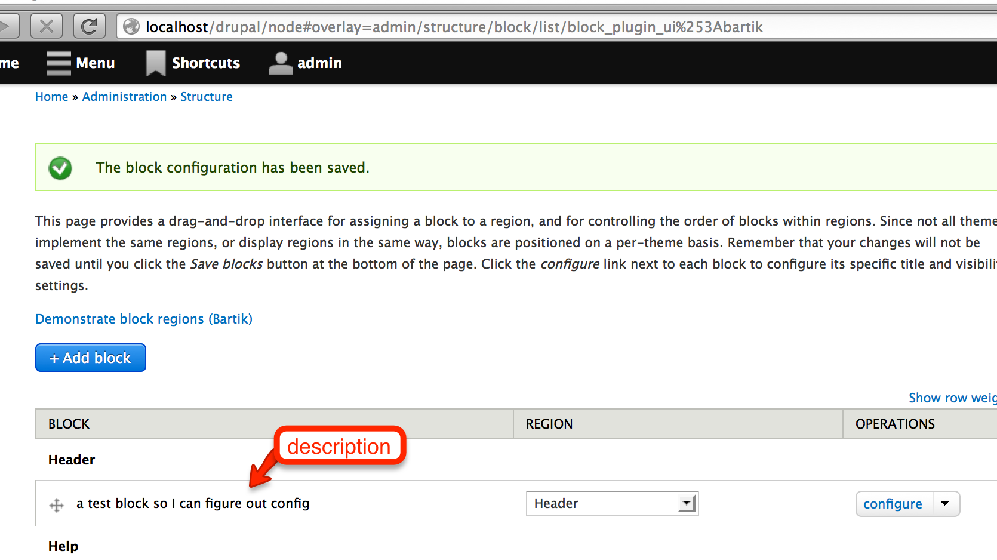Open the Menu hamburger icon

(59, 63)
